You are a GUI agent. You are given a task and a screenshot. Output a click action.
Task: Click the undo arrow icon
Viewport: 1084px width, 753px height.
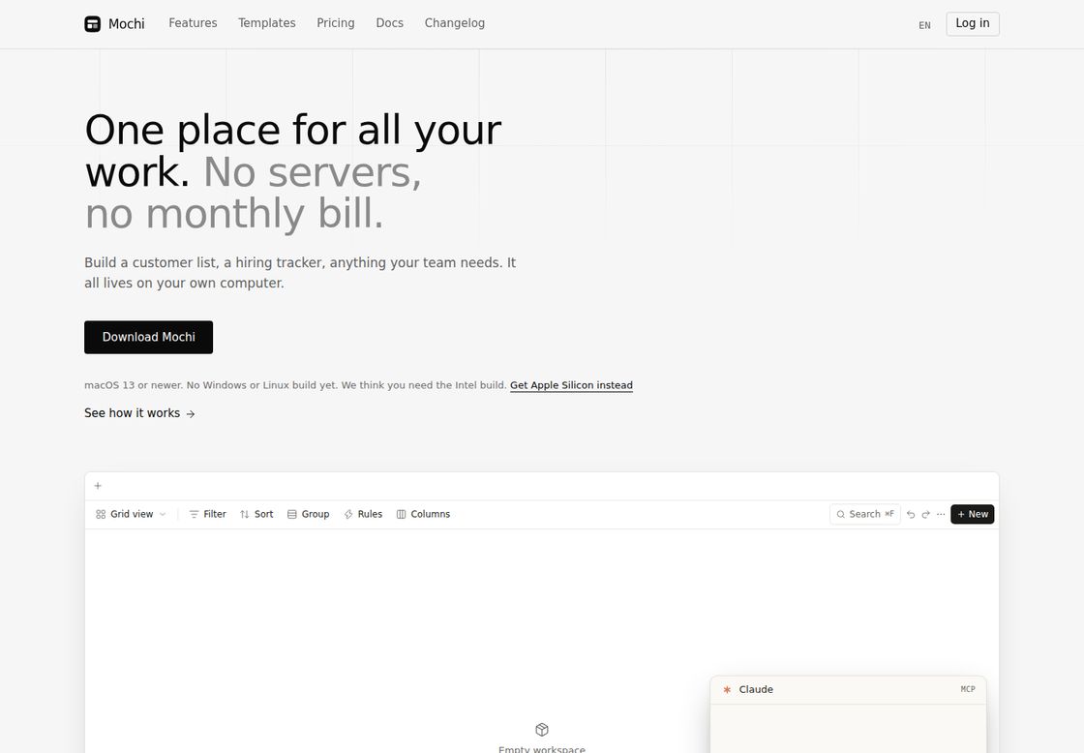pos(911,515)
